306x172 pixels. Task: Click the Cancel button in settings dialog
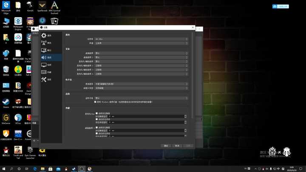coord(177,146)
